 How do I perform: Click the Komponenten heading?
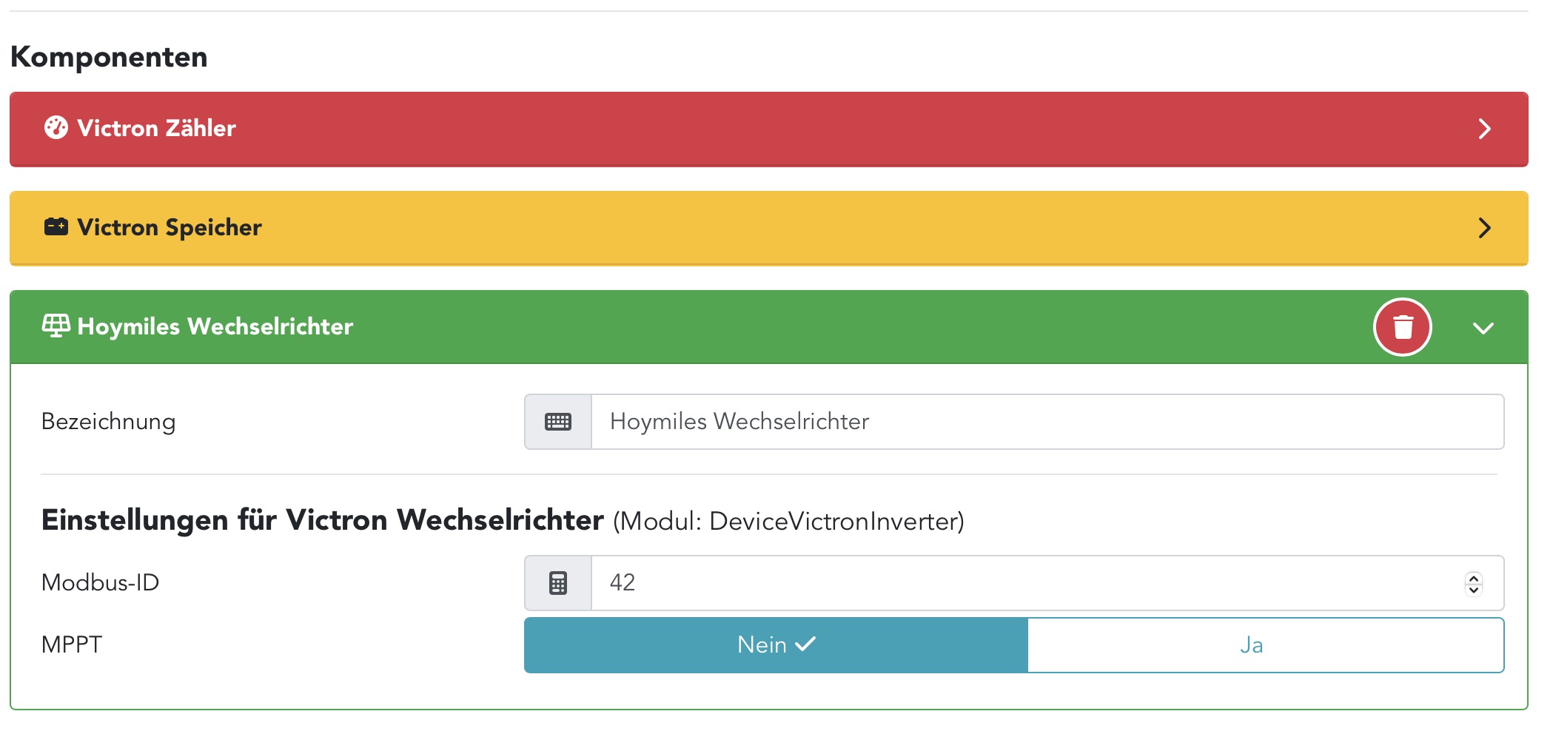pyautogui.click(x=109, y=57)
